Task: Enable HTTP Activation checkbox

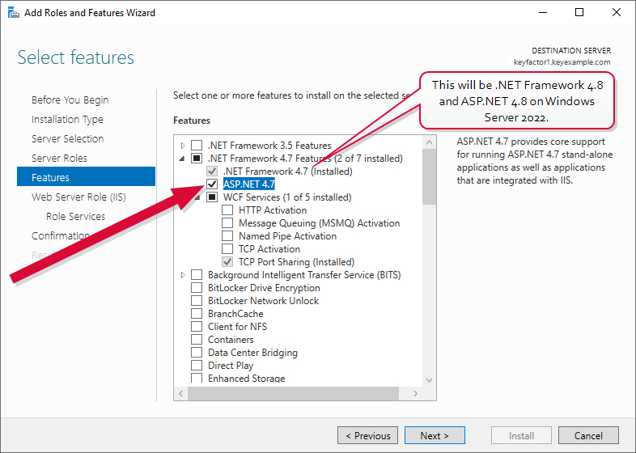Action: [x=227, y=210]
